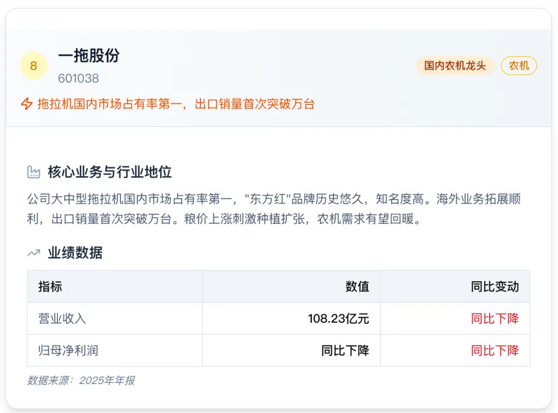Select the 营业收入 table row label
This screenshot has height=413, width=558.
(63, 318)
